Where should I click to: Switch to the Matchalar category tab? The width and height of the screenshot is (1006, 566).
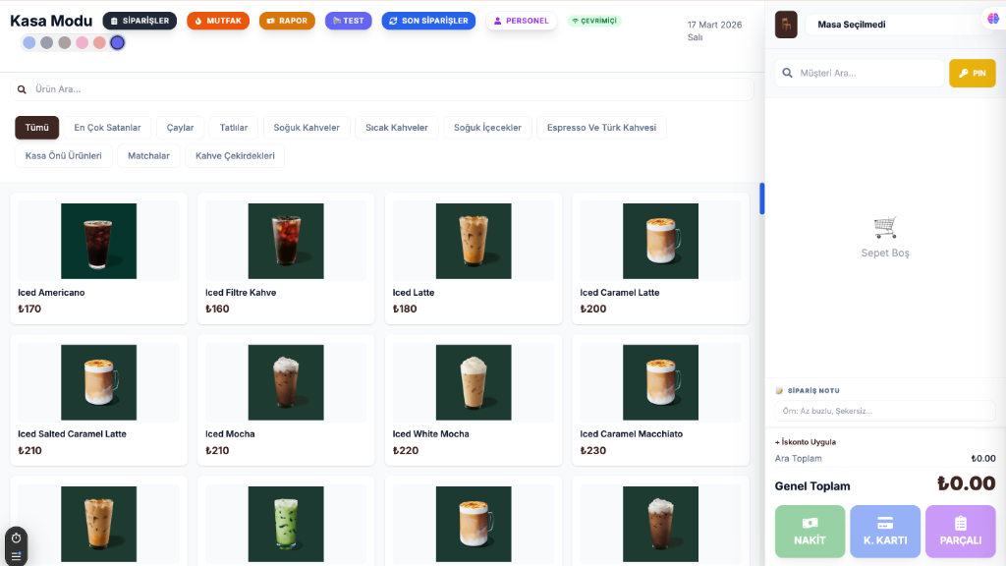[148, 155]
